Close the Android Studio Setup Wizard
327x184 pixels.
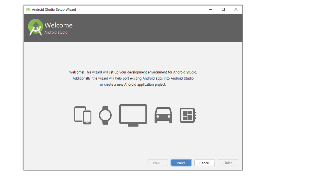[236, 9]
